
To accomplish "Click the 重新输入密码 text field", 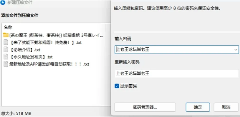I will point(177,73).
